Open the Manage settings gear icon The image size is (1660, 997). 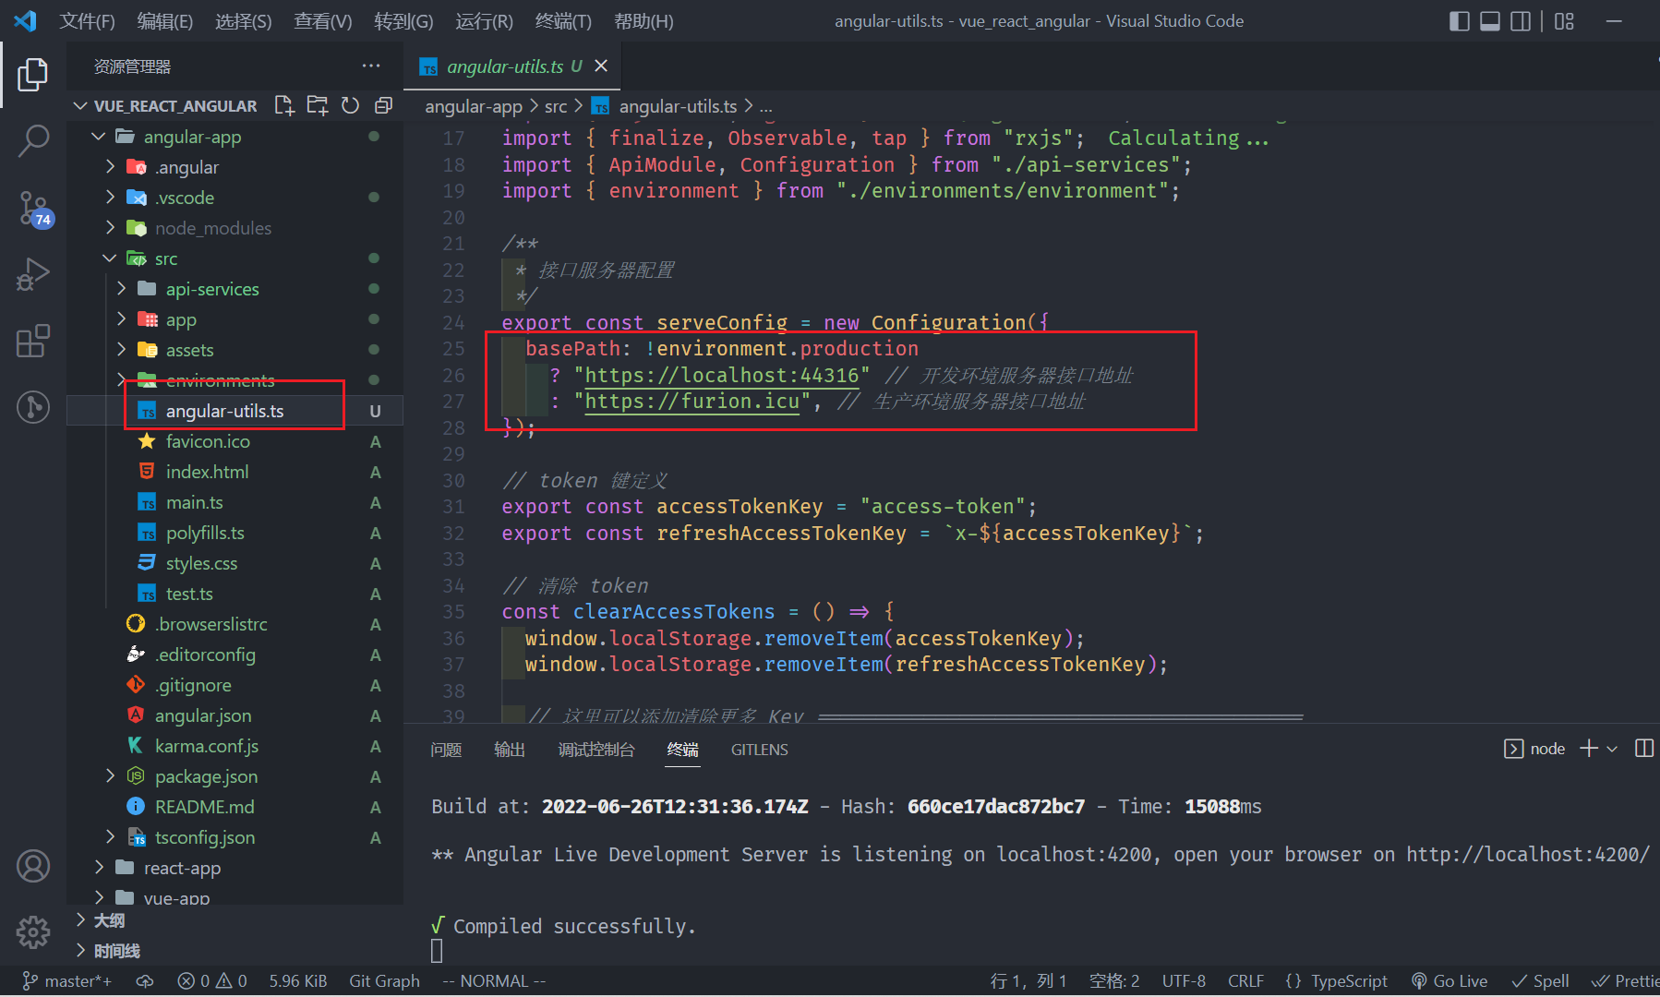point(33,932)
